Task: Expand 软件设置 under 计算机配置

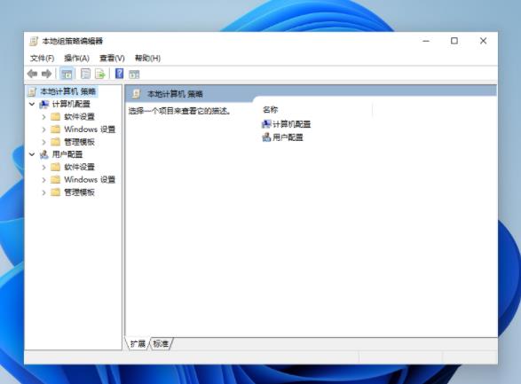Action: pos(43,117)
